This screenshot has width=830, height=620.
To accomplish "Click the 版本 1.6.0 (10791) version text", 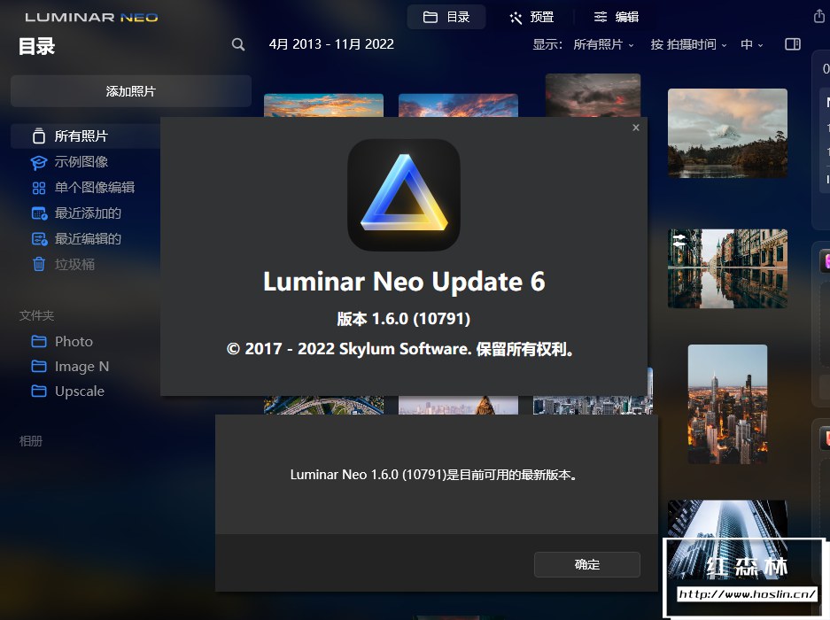I will pos(403,319).
